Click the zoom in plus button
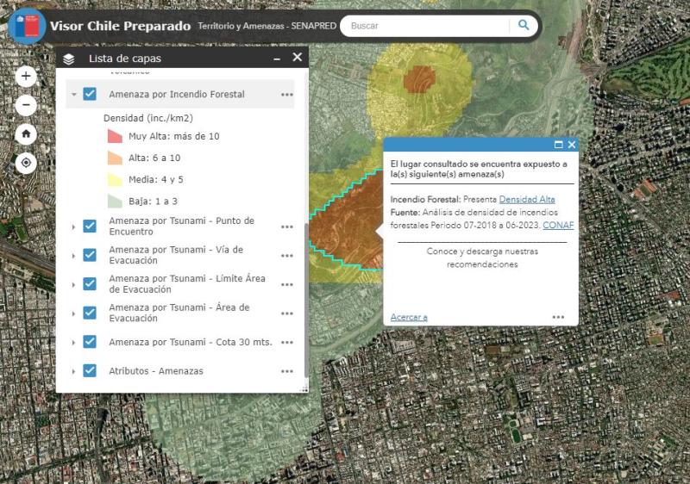Image resolution: width=690 pixels, height=484 pixels. point(26,77)
